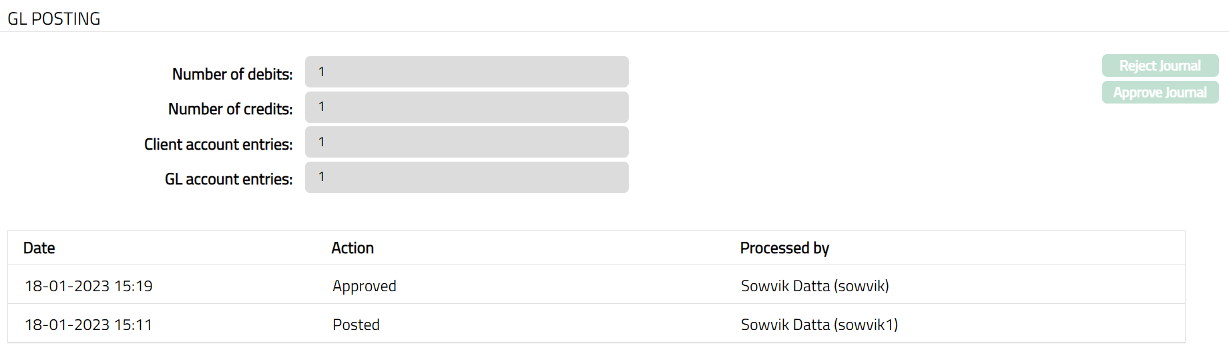Click the GL account entries field
Viewport: 1229px width, 352px height.
coord(467,177)
